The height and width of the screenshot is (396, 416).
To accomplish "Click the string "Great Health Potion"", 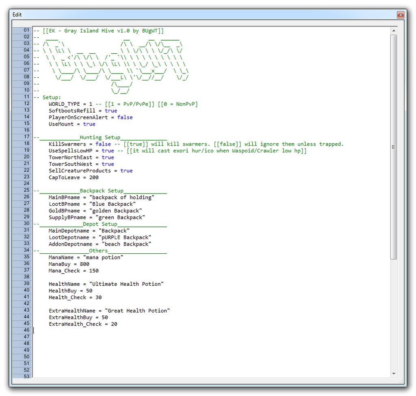I will point(137,311).
